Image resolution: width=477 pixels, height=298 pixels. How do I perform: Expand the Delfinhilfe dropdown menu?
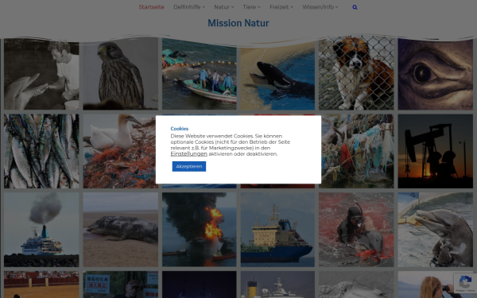click(189, 7)
